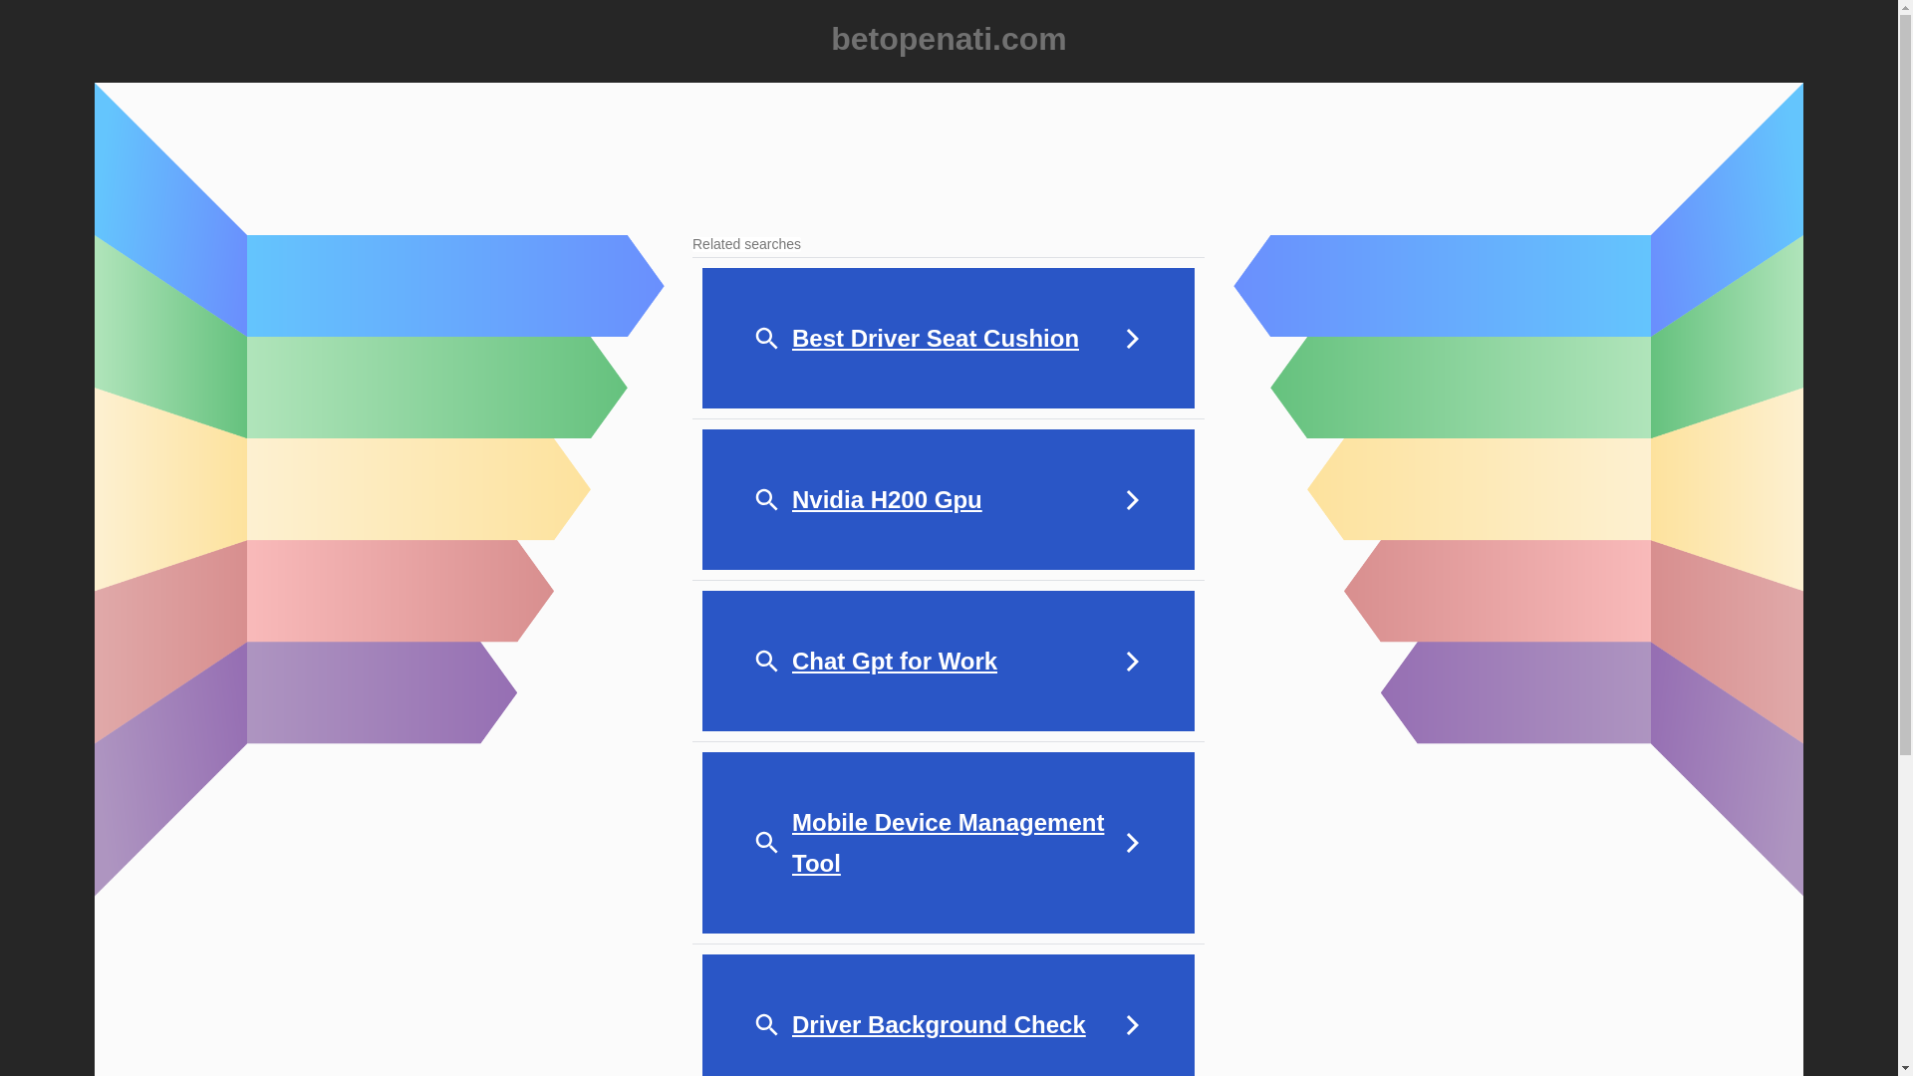This screenshot has height=1076, width=1913.
Task: Open the Mobile Device Management Tool link
Action: click(x=948, y=843)
